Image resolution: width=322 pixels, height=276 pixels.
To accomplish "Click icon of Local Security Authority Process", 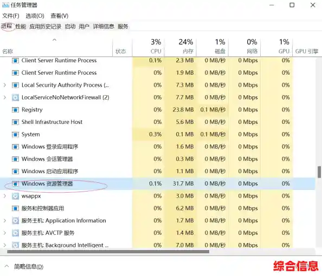I will (15, 85).
